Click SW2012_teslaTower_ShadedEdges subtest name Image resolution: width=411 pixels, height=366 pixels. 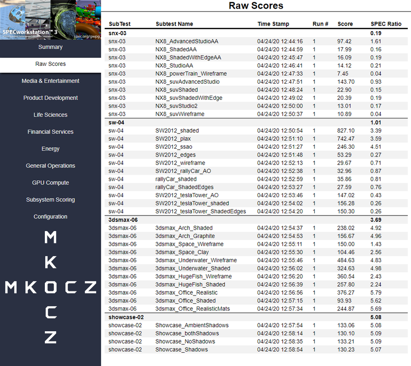click(x=200, y=211)
